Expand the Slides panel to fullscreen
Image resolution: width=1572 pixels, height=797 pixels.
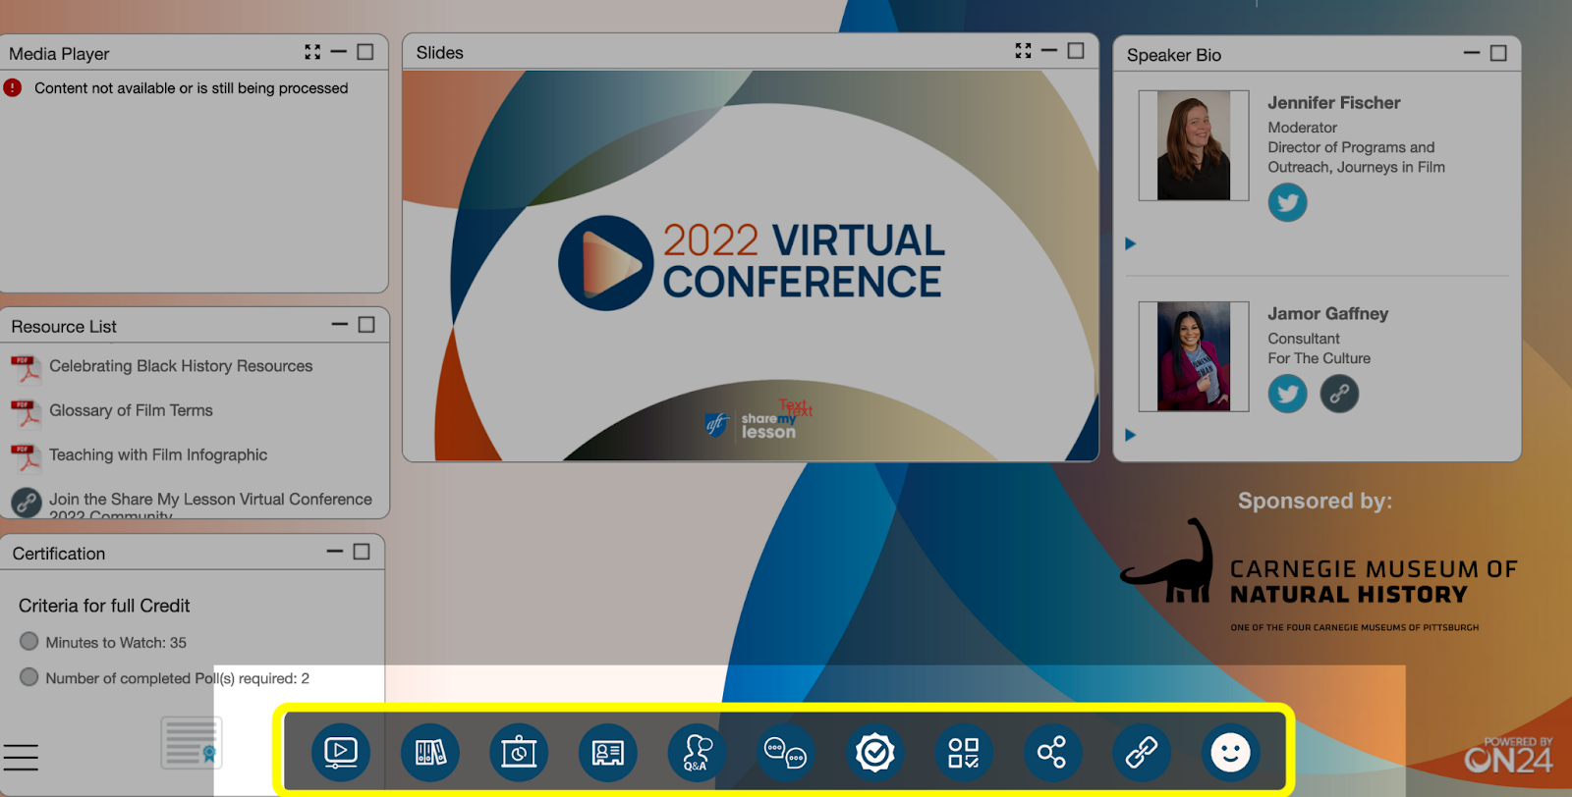tap(1023, 51)
